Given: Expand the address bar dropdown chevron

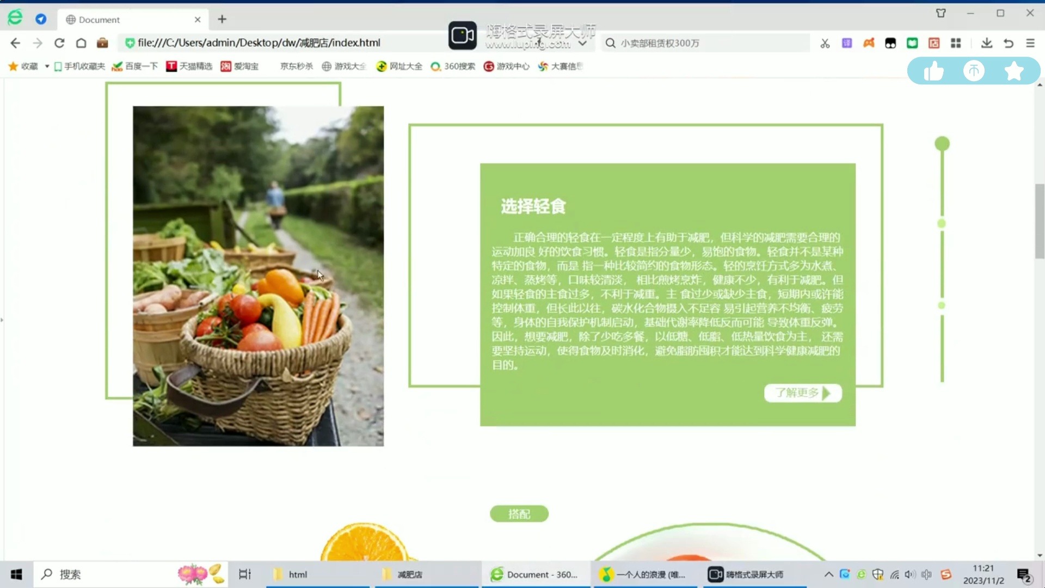Looking at the screenshot, I should click(582, 43).
